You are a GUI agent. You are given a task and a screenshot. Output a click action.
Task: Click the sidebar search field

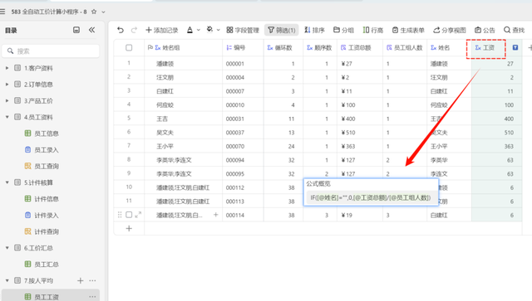point(51,51)
